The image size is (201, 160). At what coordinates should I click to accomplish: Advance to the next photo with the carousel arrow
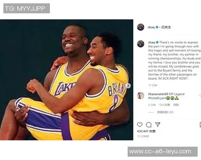128,86
